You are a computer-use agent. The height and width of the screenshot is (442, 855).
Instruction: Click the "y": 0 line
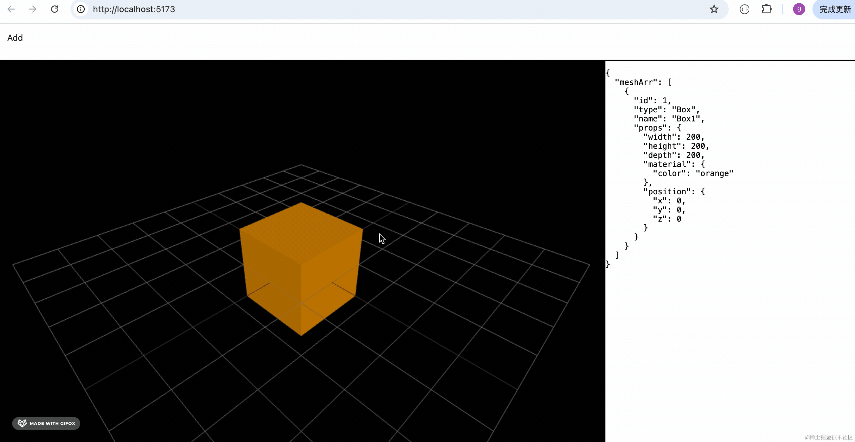coord(669,210)
